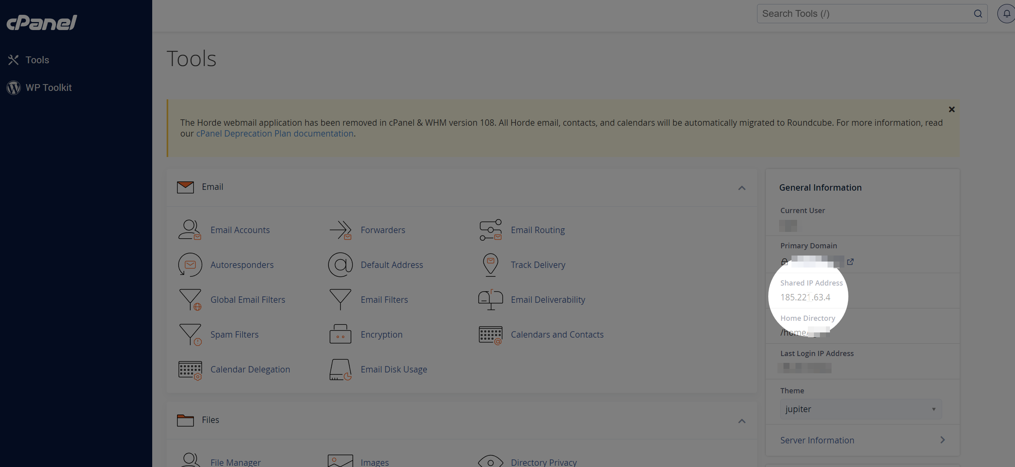Viewport: 1015px width, 467px height.
Task: Collapse the Files section chevron
Action: click(742, 421)
